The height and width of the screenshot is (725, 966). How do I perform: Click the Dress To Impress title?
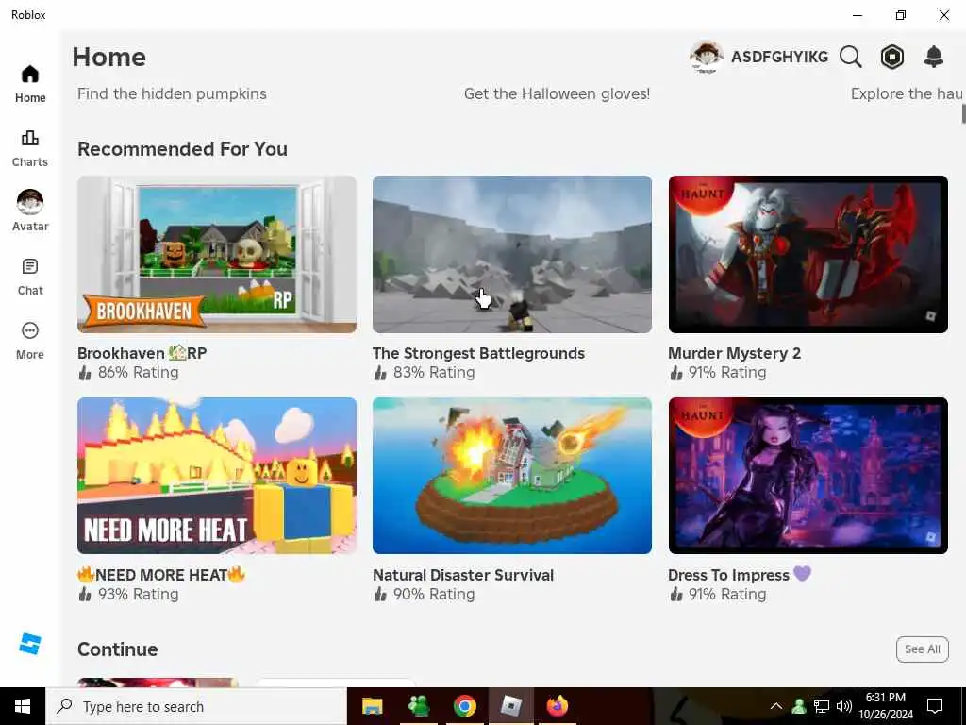[740, 575]
